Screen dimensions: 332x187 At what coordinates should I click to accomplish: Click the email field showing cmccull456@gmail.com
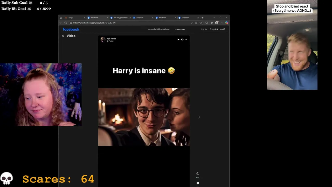159,29
